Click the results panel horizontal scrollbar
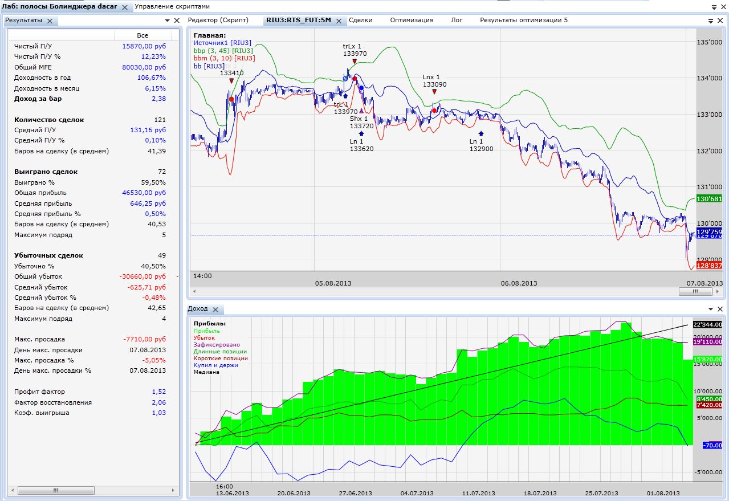 pos(56,490)
